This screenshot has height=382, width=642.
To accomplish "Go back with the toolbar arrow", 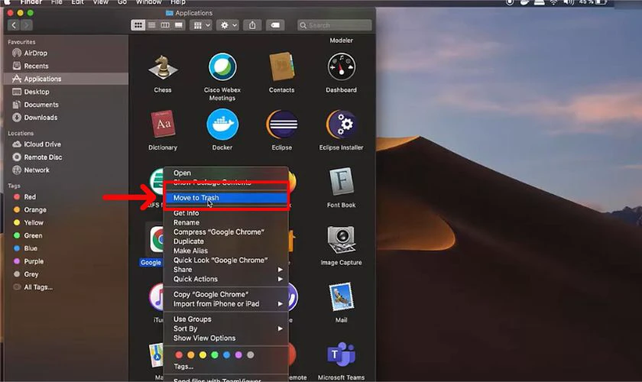I will click(x=14, y=25).
